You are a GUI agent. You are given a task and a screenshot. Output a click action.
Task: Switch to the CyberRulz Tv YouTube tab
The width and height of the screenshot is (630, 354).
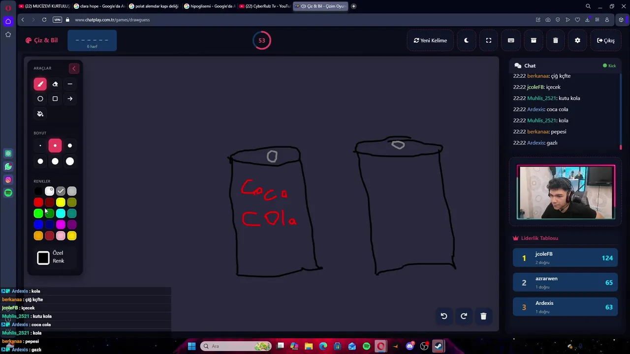click(x=265, y=6)
